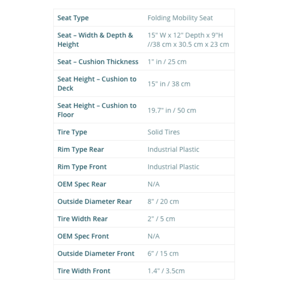Select the Folding Mobility Seat value
293x293 pixels.
(x=180, y=18)
